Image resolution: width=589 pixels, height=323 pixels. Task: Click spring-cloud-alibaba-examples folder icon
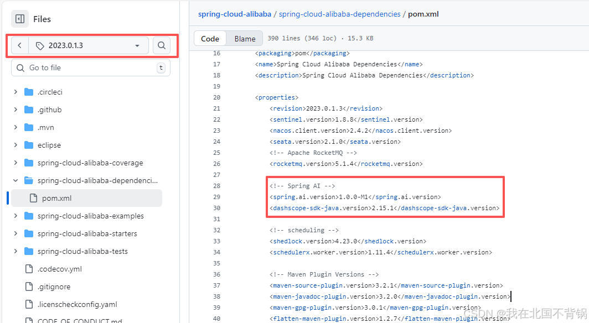29,216
